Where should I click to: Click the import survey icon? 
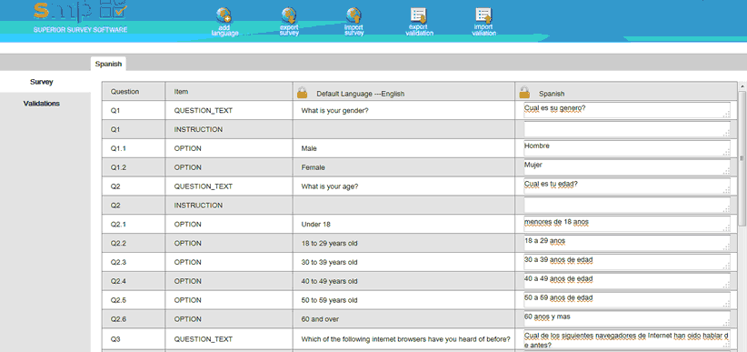pos(354,15)
